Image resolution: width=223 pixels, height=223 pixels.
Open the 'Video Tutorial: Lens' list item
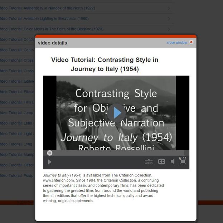tap(17, 123)
